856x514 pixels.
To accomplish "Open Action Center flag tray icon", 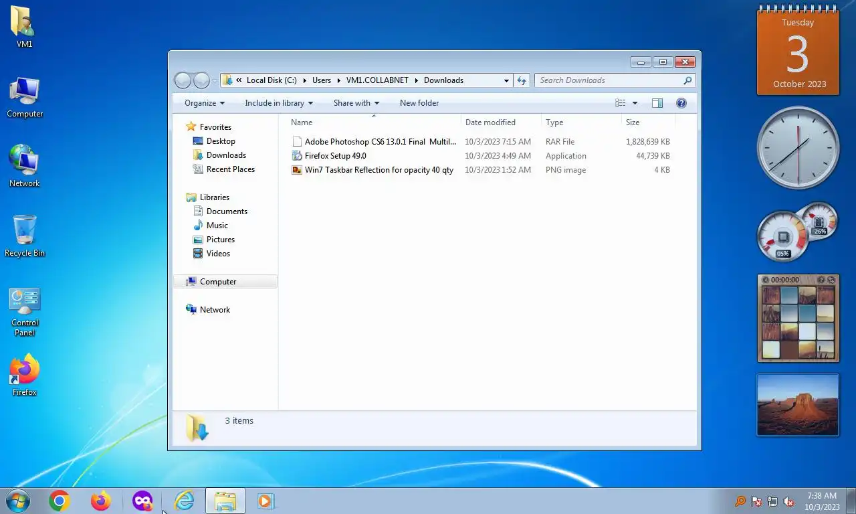I will pyautogui.click(x=756, y=501).
